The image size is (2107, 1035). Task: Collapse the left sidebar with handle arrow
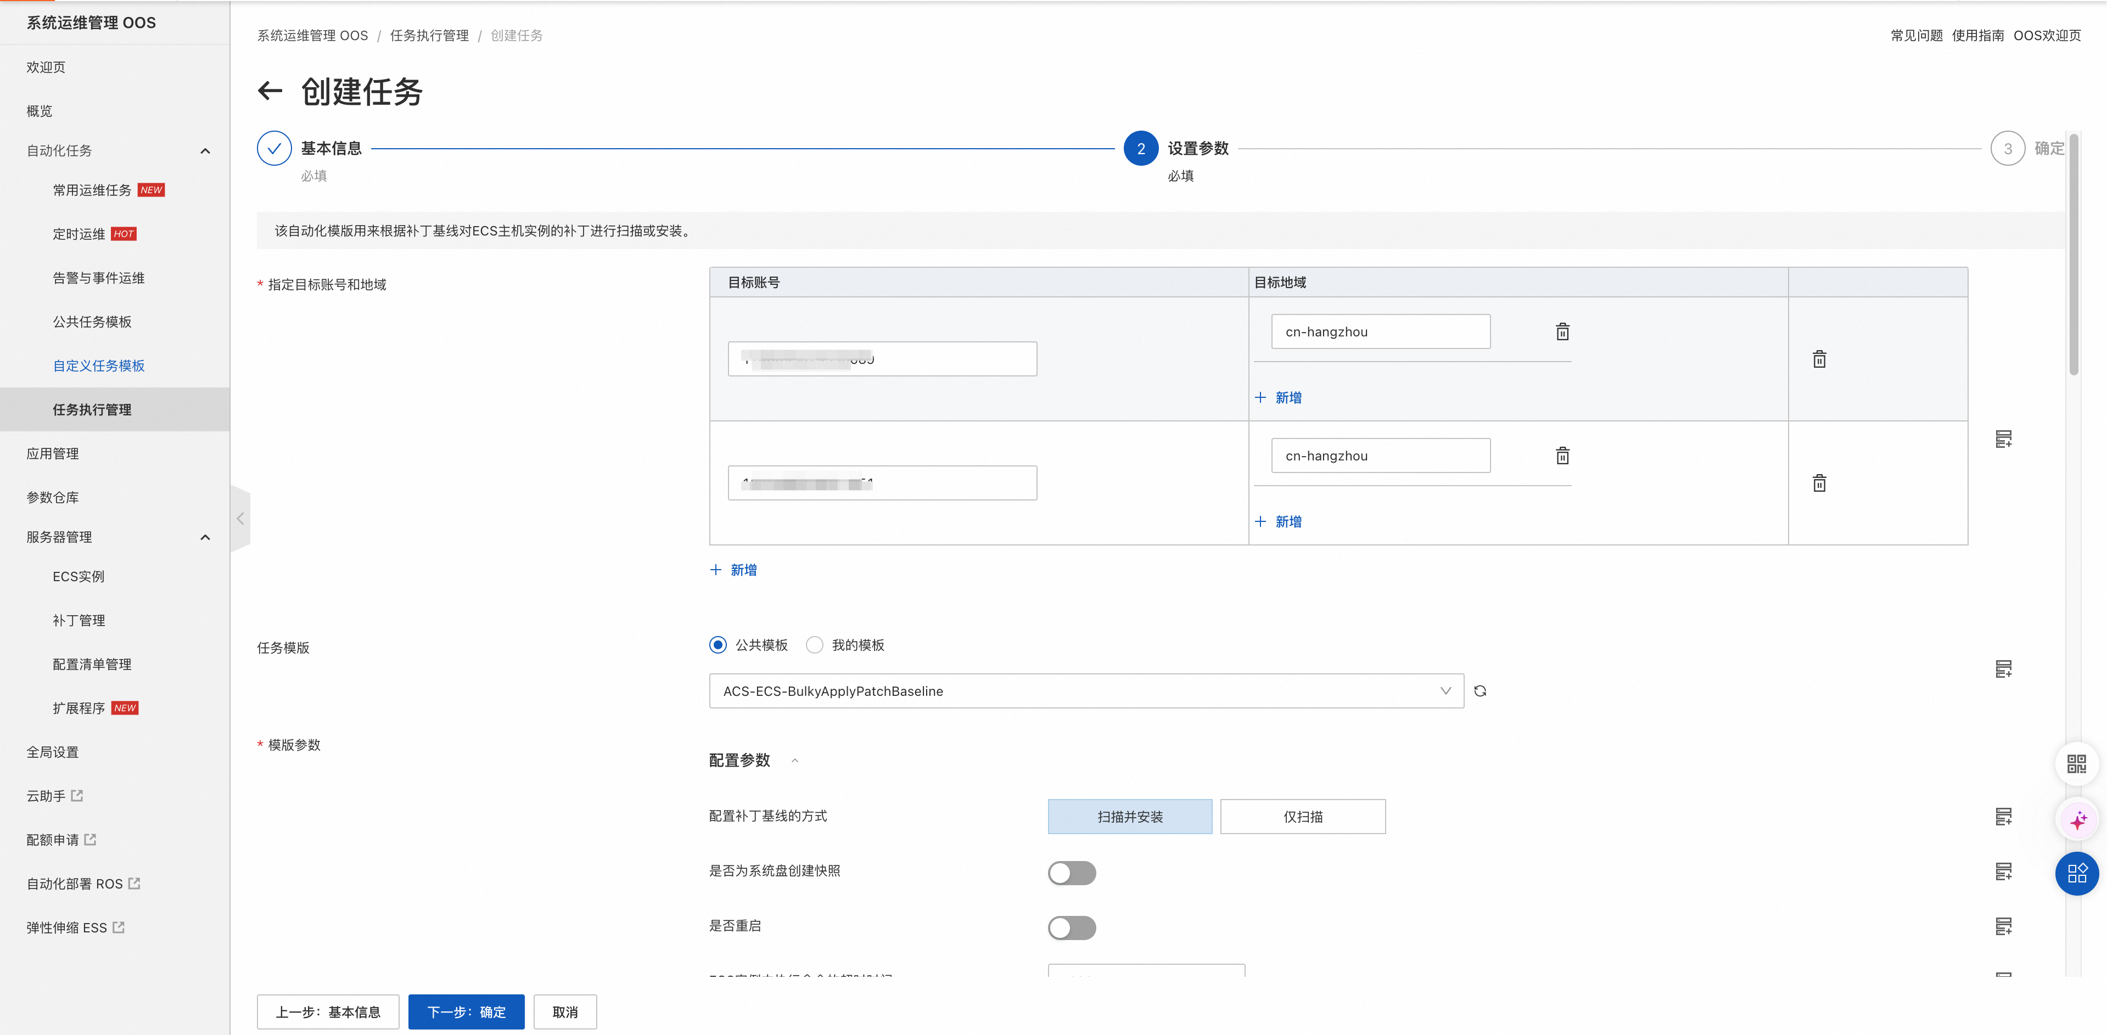pos(240,518)
